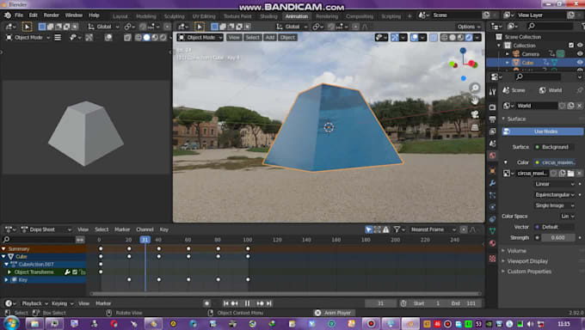Open Object Mode dropdown in main viewport
This screenshot has width=585, height=330.
coord(200,37)
